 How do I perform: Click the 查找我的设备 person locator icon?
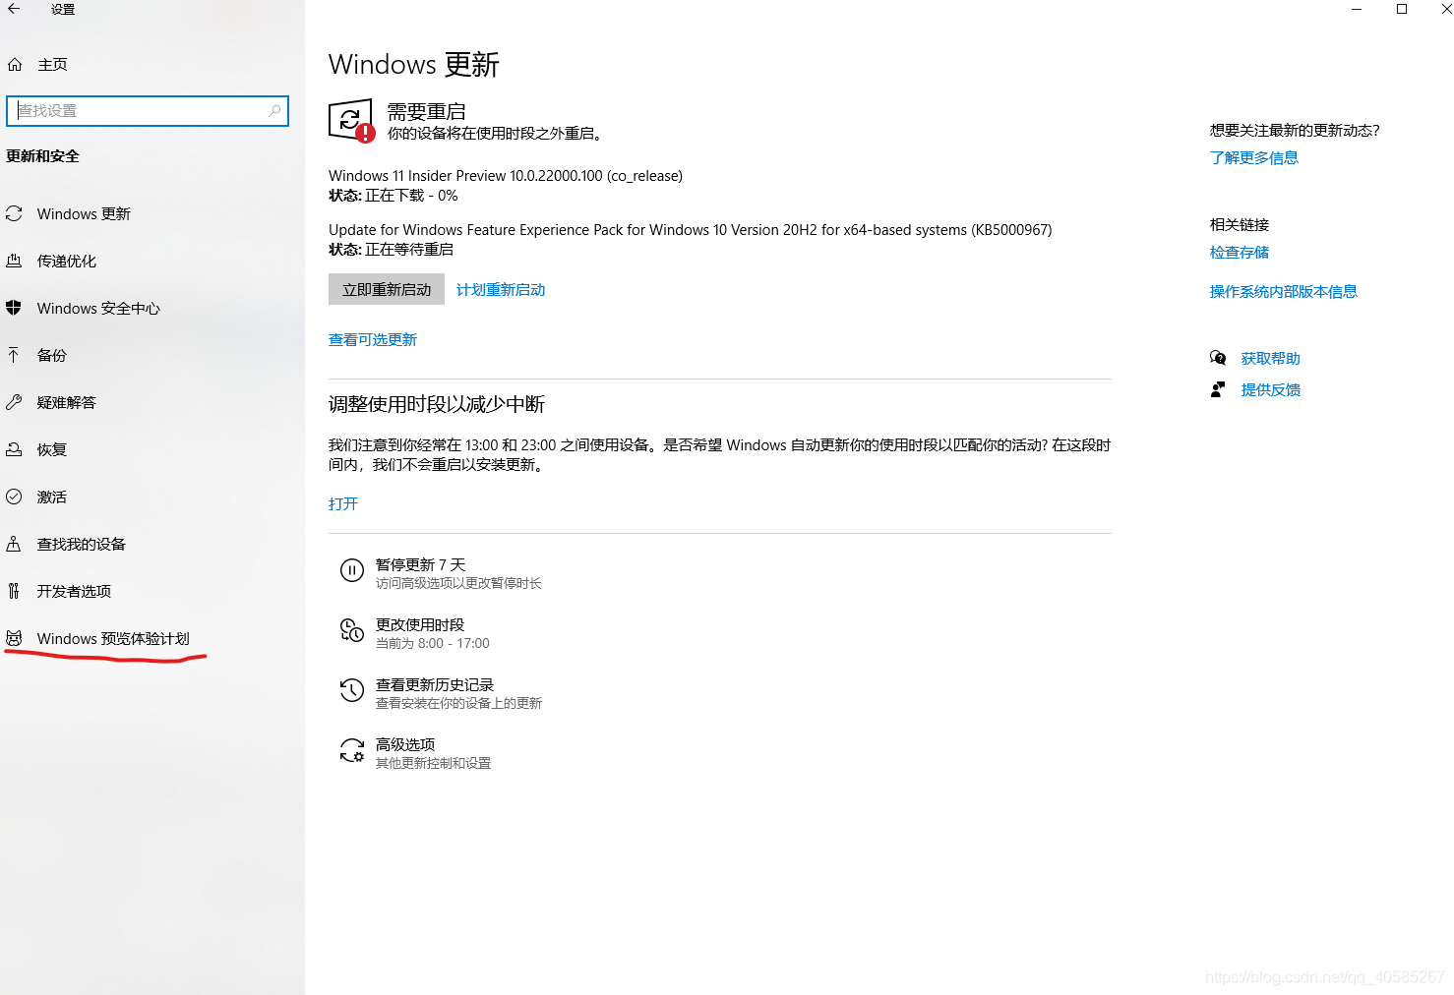coord(14,544)
